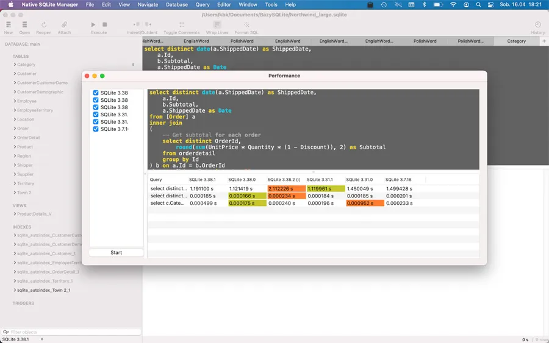Switch to the Category tab
This screenshot has width=549, height=343.
pos(516,41)
